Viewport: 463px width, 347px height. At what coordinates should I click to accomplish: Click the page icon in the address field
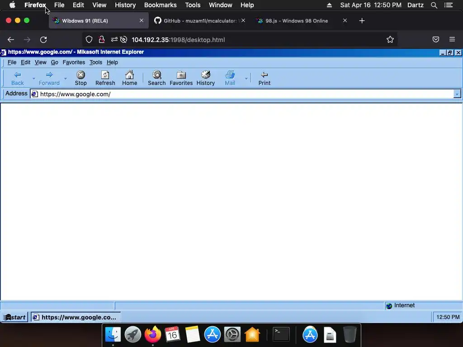point(35,94)
